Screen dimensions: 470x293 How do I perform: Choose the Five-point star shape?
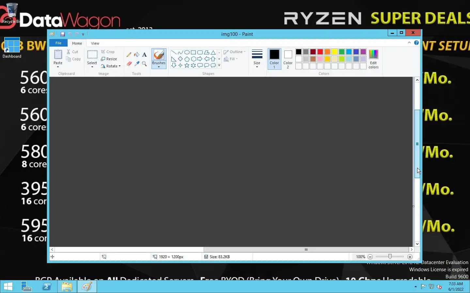pyautogui.click(x=187, y=65)
